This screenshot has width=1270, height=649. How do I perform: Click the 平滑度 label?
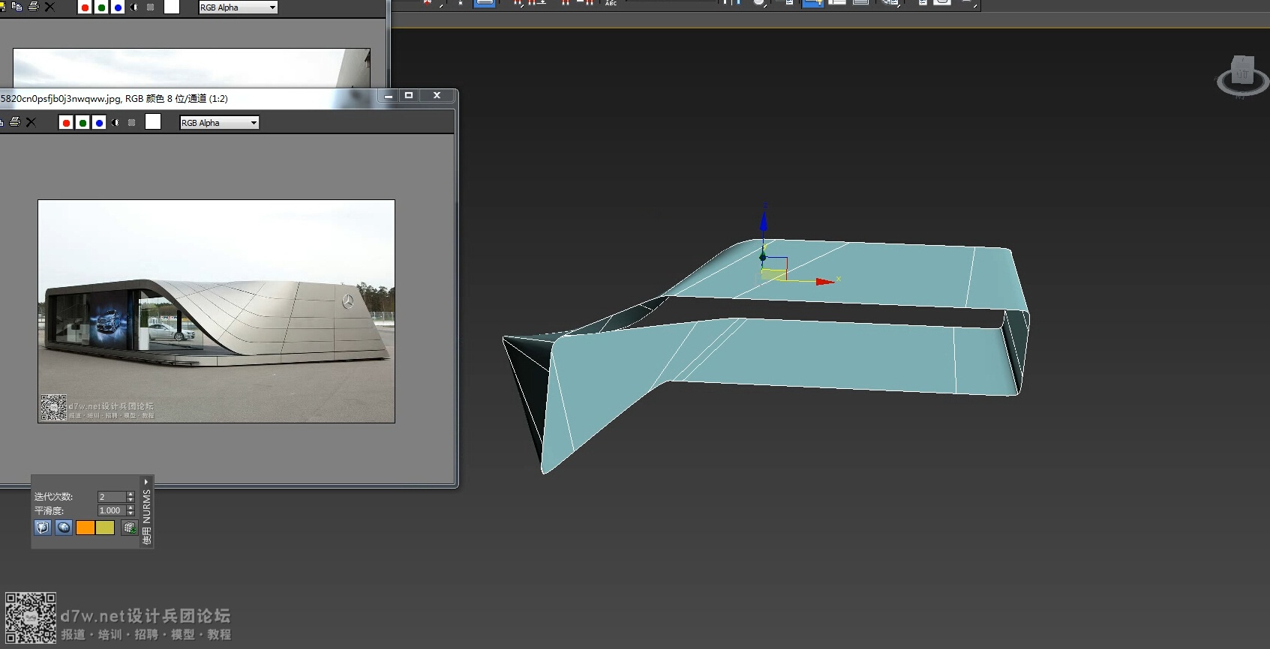coord(49,510)
